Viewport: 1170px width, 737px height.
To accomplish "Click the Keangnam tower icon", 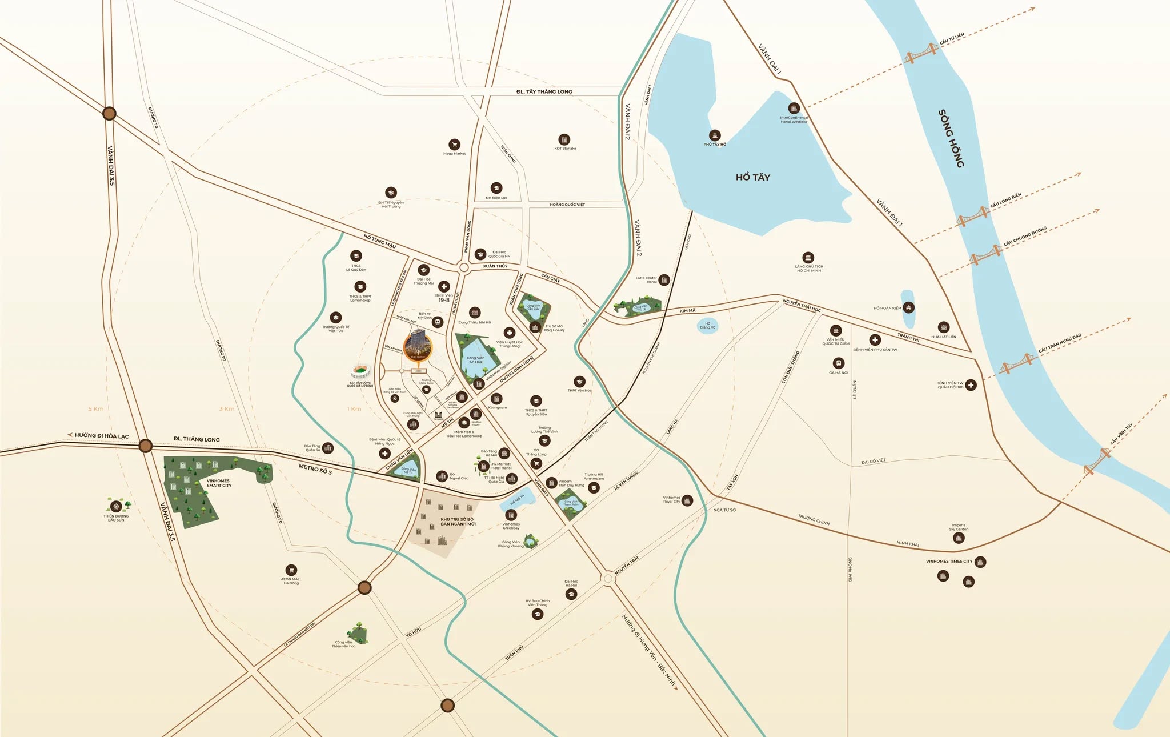I will coord(496,399).
